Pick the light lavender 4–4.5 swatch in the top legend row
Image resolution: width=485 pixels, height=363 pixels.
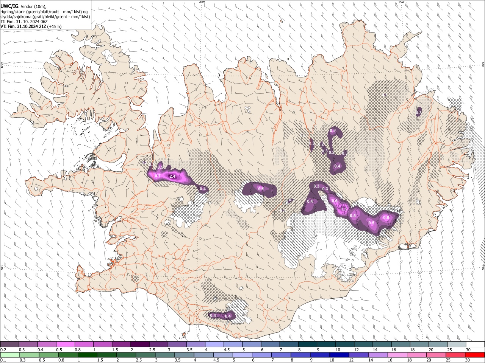tap(214, 344)
